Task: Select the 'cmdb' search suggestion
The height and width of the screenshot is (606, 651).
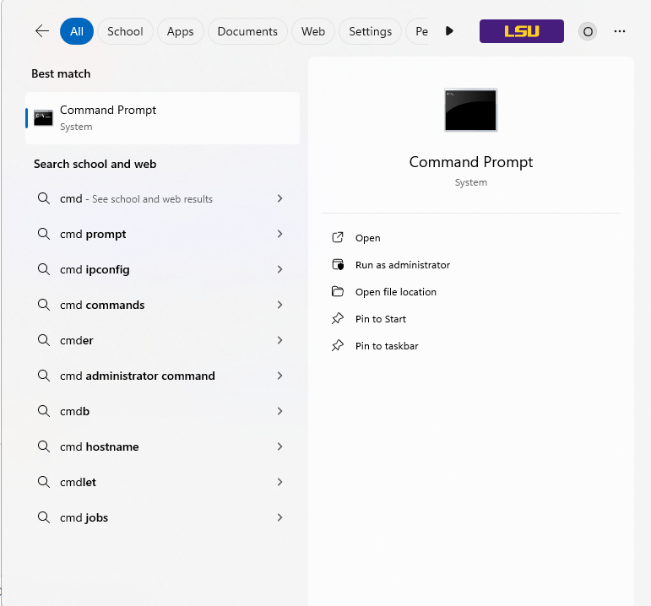Action: (x=162, y=411)
